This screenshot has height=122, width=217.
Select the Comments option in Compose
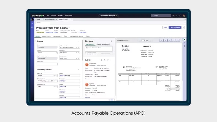click(x=90, y=44)
